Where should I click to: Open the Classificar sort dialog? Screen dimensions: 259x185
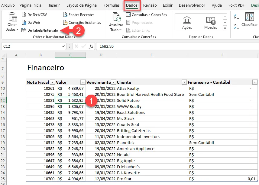pos(249,20)
